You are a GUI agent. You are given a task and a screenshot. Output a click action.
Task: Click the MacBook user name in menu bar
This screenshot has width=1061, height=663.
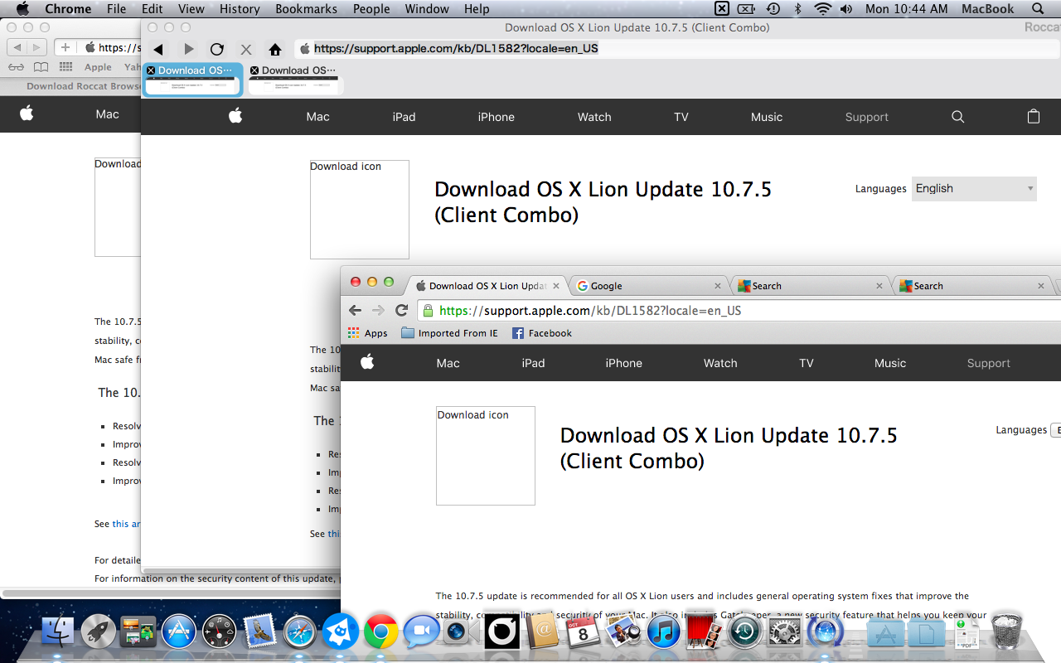tap(987, 9)
